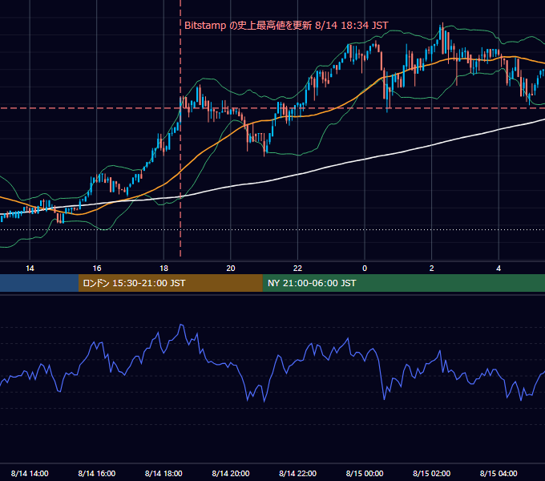Click the '14' hour label on upper axis
Screen dimensions: 545x481
click(30, 269)
